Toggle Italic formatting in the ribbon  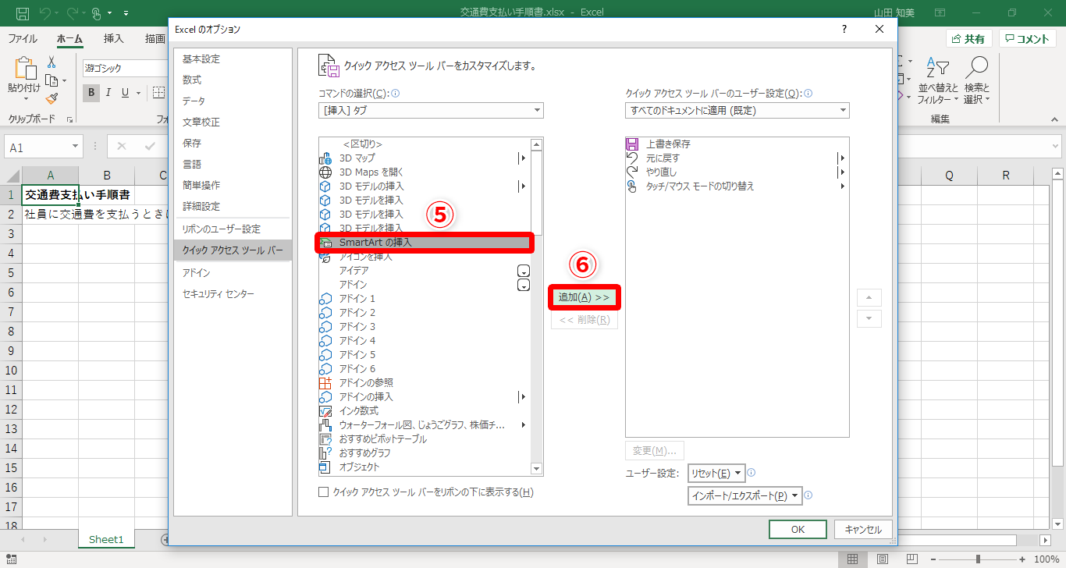click(x=108, y=93)
